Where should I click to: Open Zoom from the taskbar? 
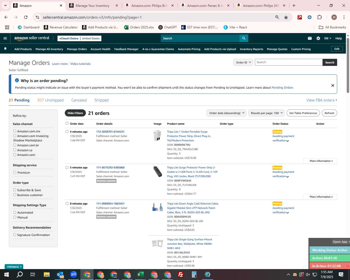coord(74,275)
